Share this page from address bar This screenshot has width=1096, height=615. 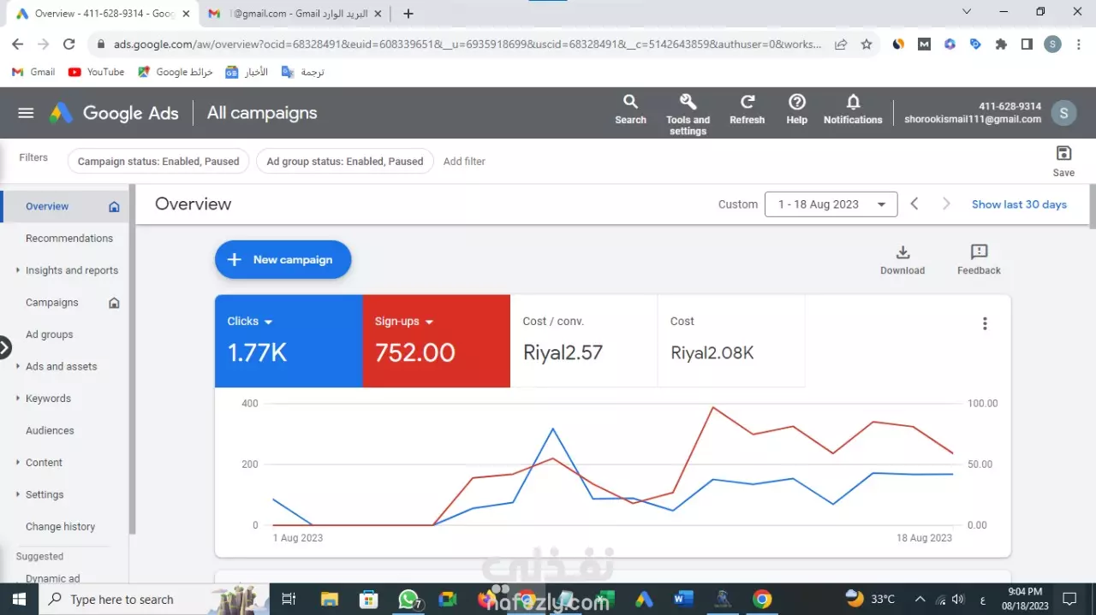tap(841, 44)
